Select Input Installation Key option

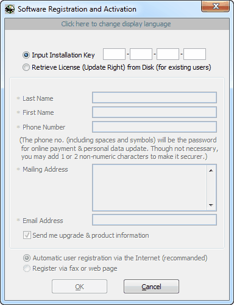(x=26, y=55)
